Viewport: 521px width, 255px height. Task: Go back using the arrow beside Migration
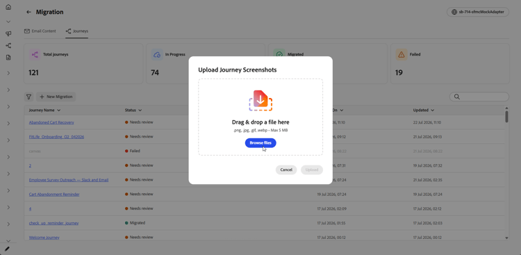coord(29,12)
